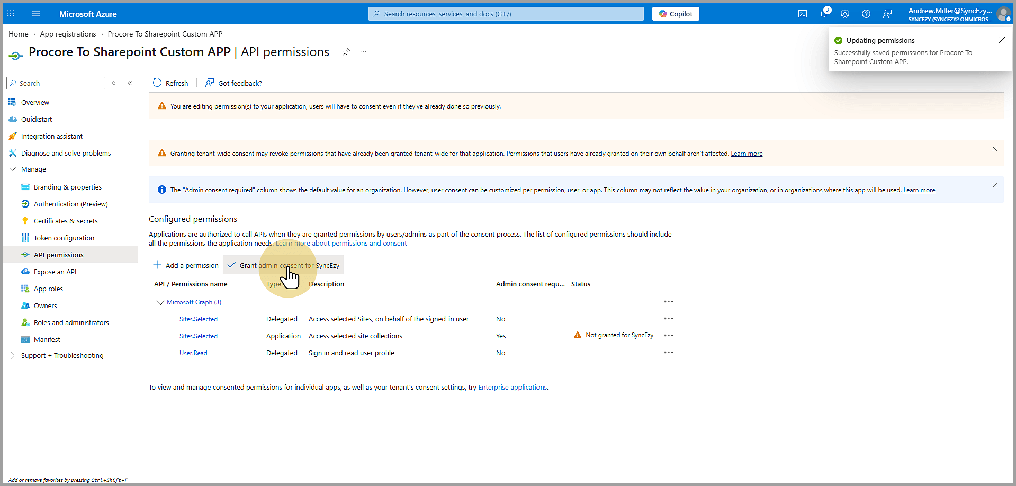The image size is (1016, 486).
Task: Pin the API permissions page
Action: click(346, 52)
